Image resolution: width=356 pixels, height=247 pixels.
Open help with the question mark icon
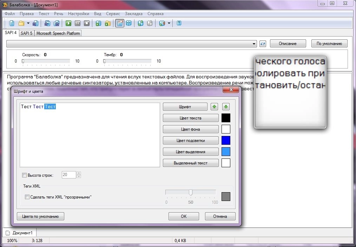(x=179, y=23)
